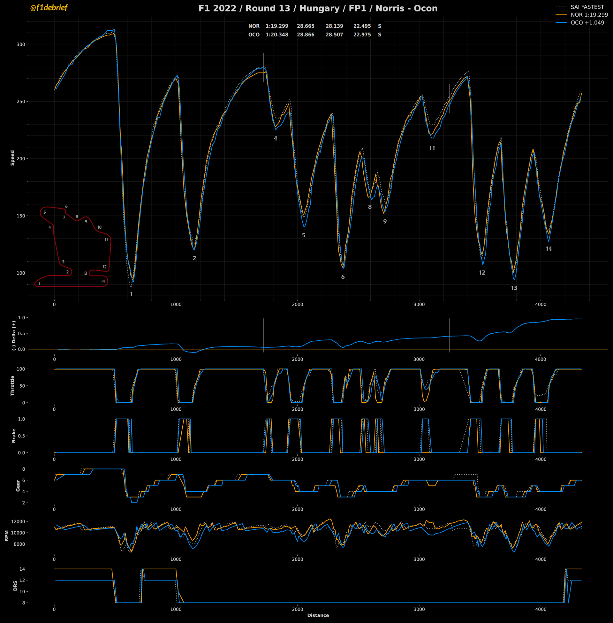Click the Brake axis label
Screen dimensions: 613x623
14,435
